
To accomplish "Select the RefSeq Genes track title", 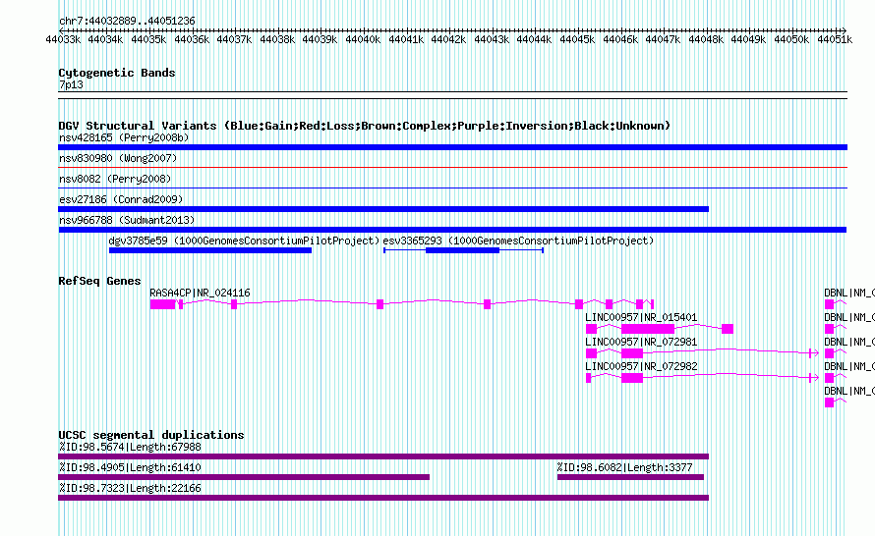I will pyautogui.click(x=99, y=281).
